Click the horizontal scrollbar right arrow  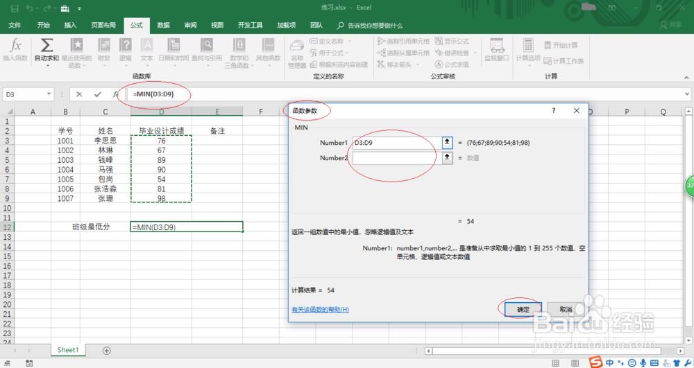[681, 351]
